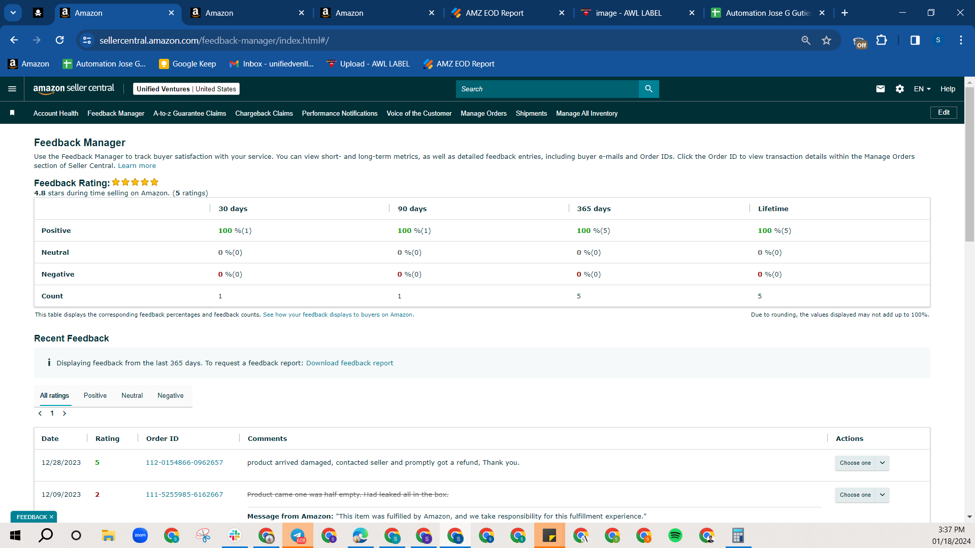Open the tab search dropdown in Chrome
The width and height of the screenshot is (975, 548).
13,13
